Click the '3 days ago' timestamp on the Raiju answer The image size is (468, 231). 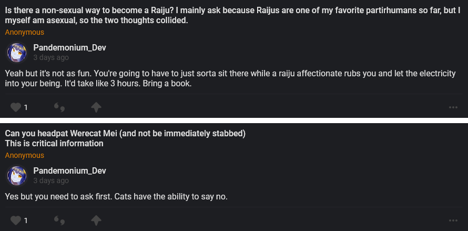pyautogui.click(x=51, y=58)
